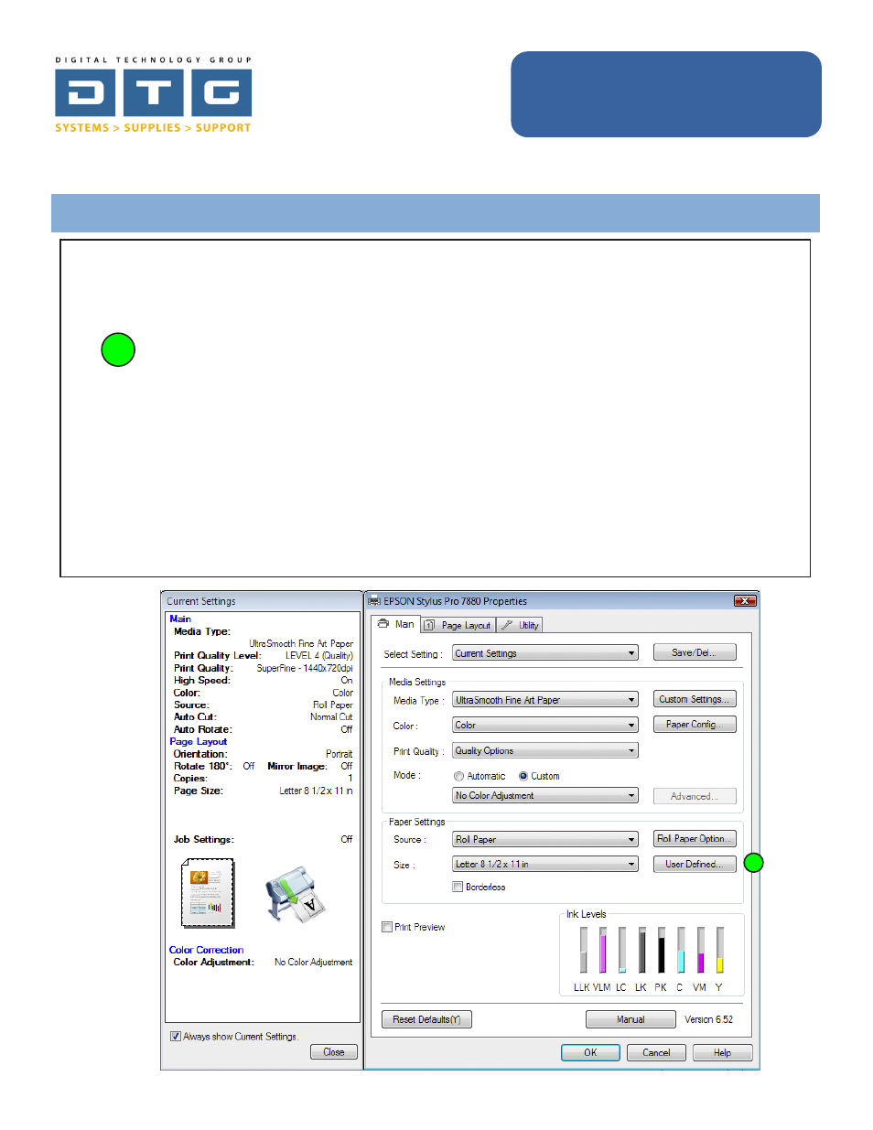Screen dimensions: 873x1130
Task: Click the printer illustration in Current Settings
Action: [x=295, y=895]
